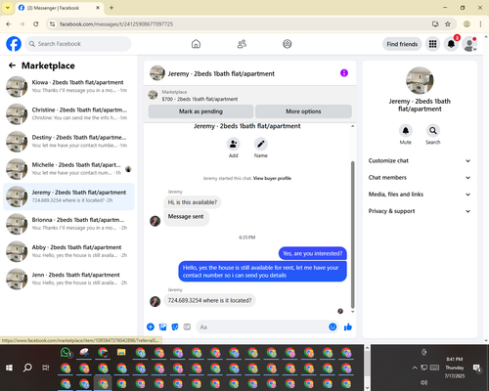Screen dimensions: 489x391
Task: Click the 'Hi, is this available?' message
Action: [193, 202]
